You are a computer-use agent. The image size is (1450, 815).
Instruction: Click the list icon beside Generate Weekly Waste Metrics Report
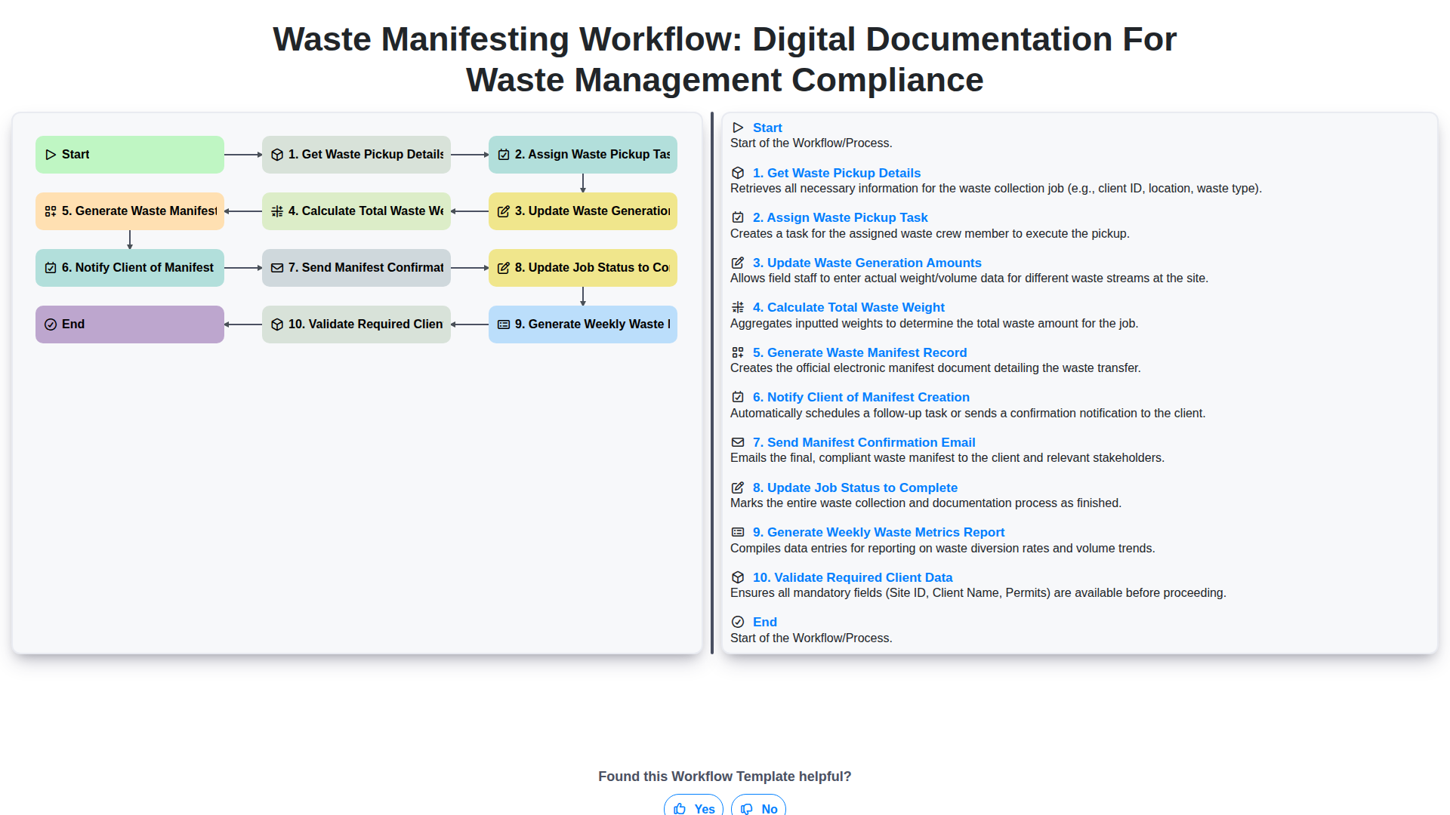(738, 533)
